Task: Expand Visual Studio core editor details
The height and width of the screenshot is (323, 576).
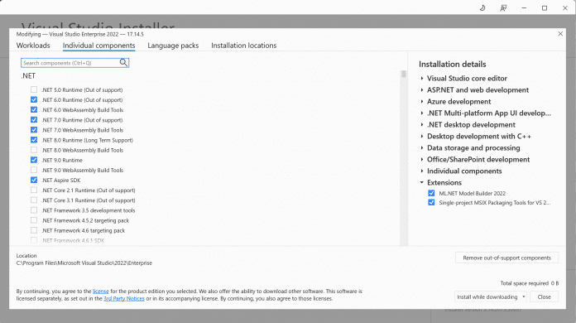Action: [422, 79]
